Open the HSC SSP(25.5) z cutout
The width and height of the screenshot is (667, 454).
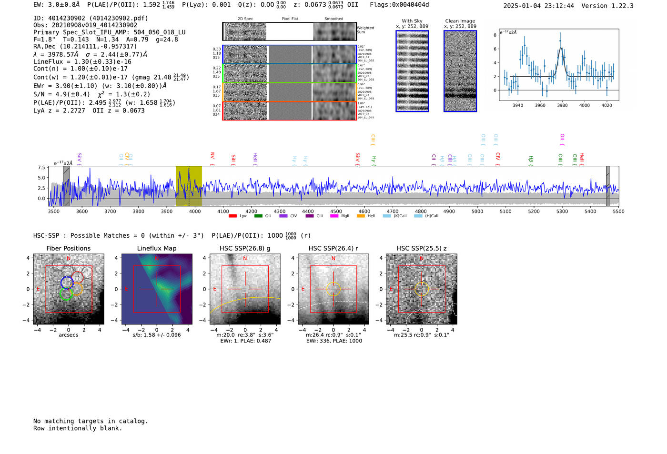tap(422, 289)
